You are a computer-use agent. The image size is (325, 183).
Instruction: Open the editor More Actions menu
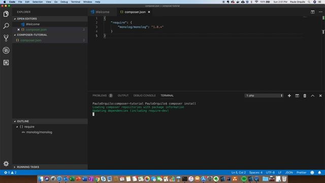tap(320, 12)
